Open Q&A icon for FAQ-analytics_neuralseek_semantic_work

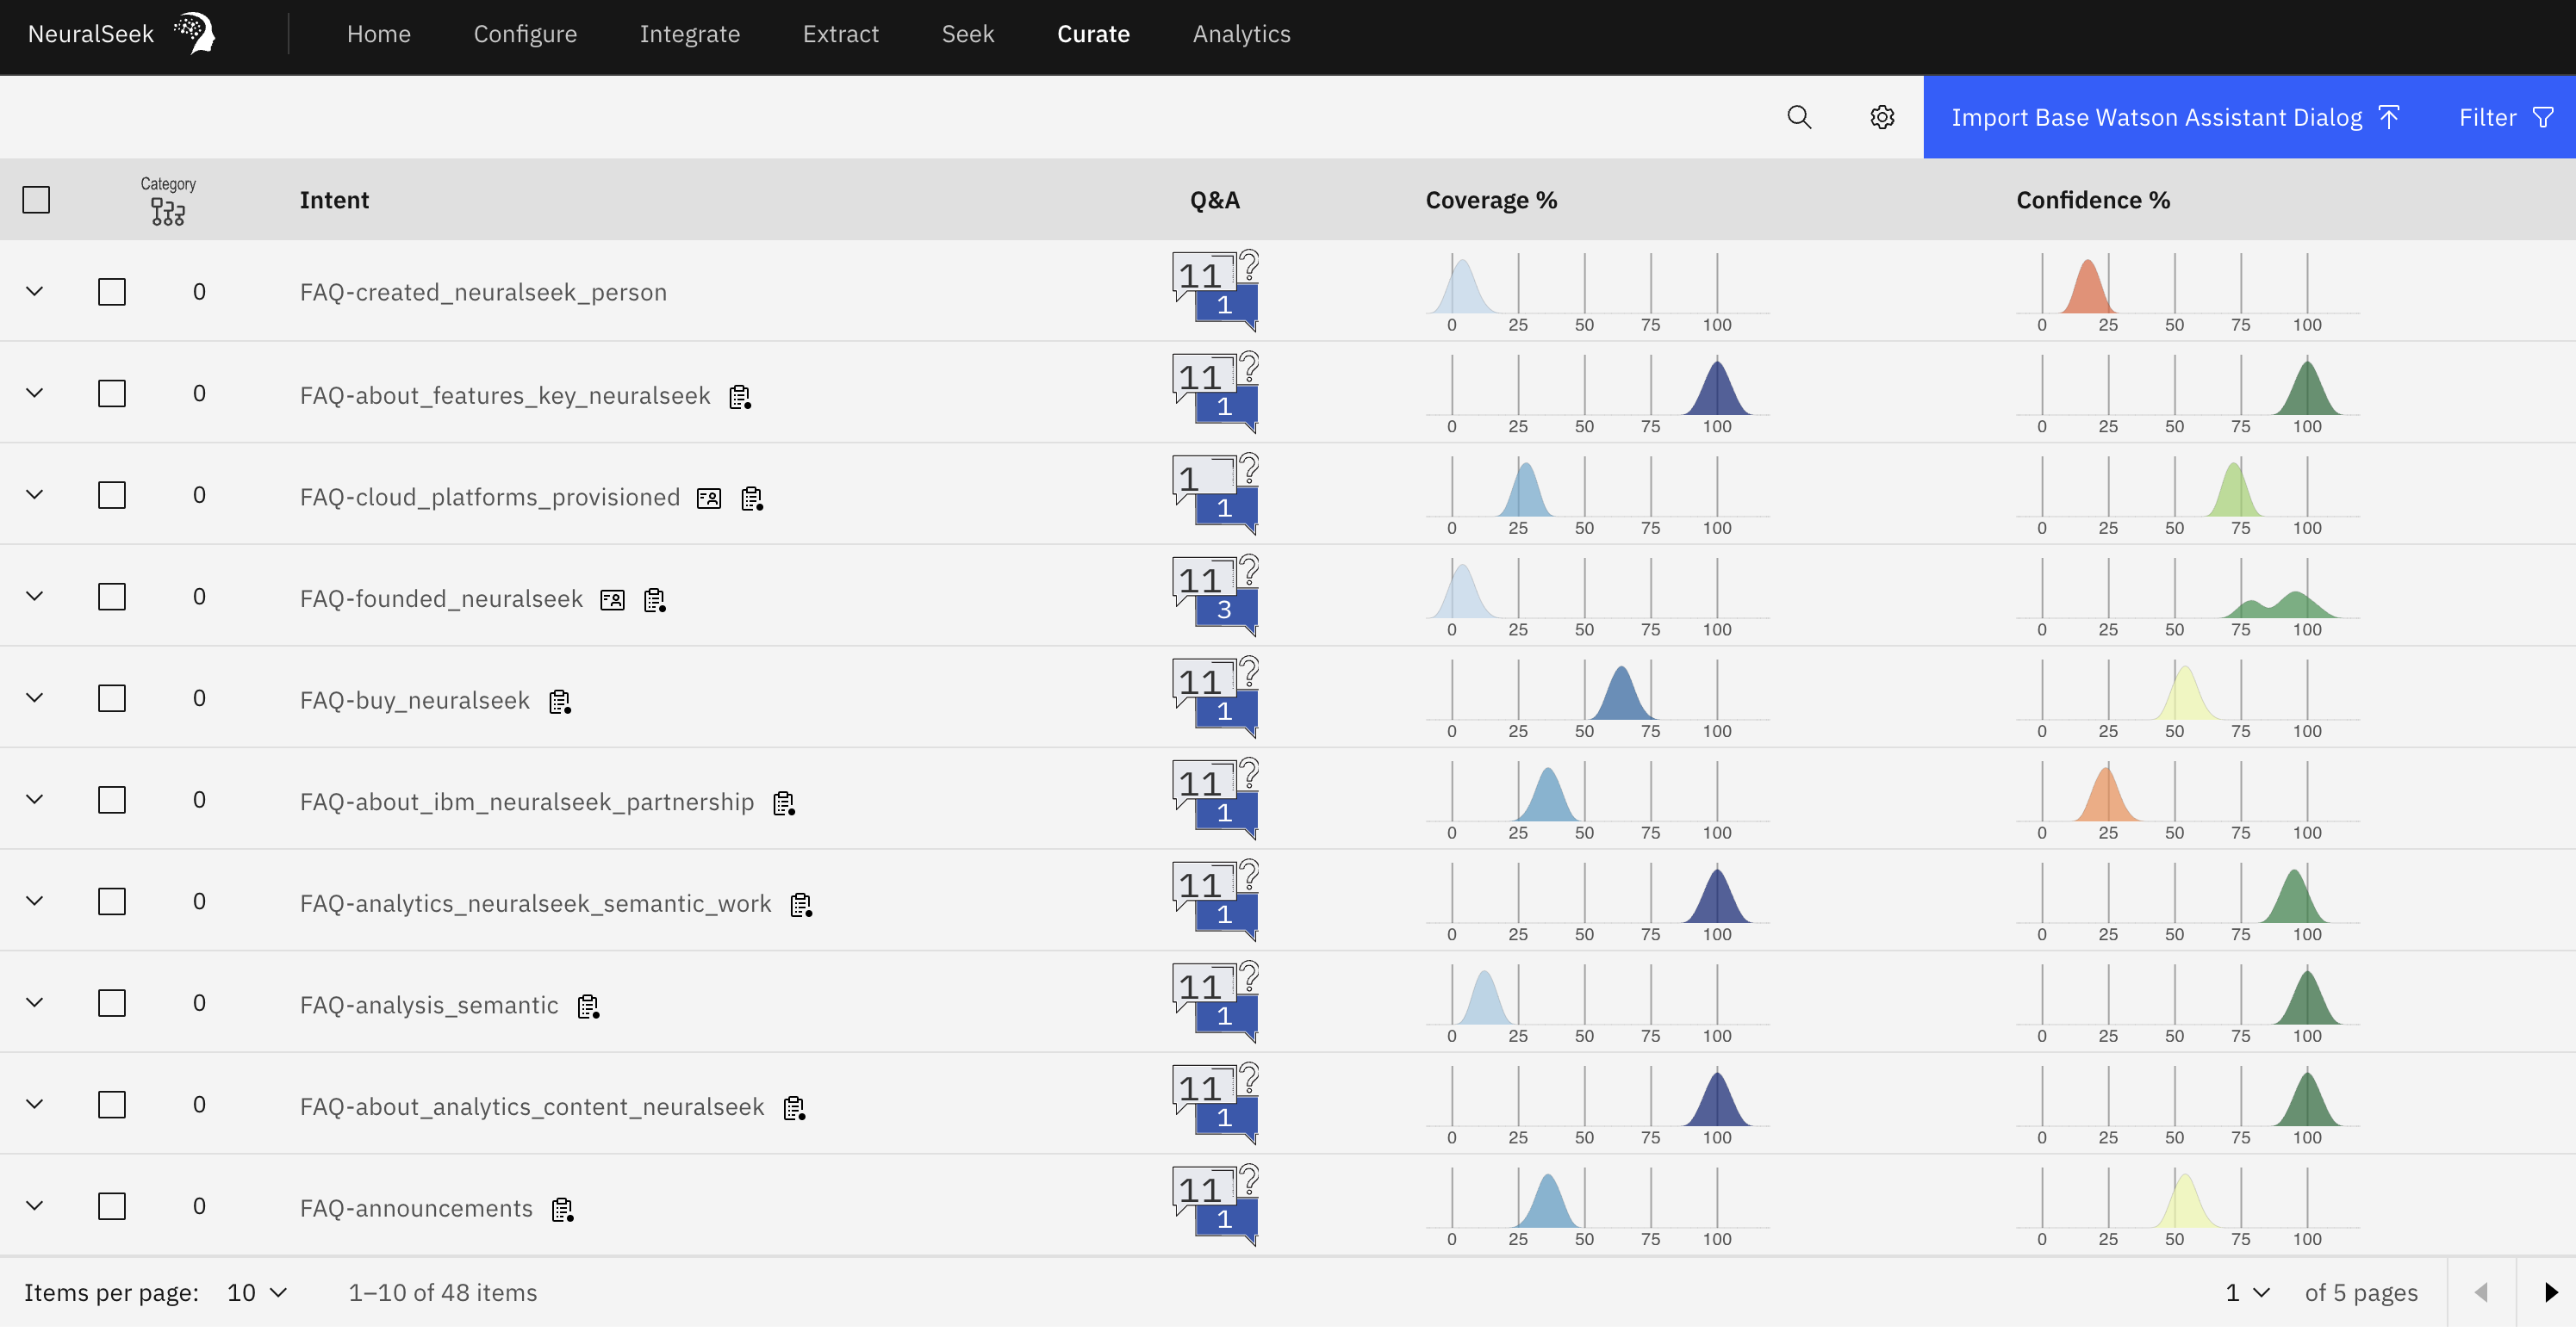point(1216,901)
